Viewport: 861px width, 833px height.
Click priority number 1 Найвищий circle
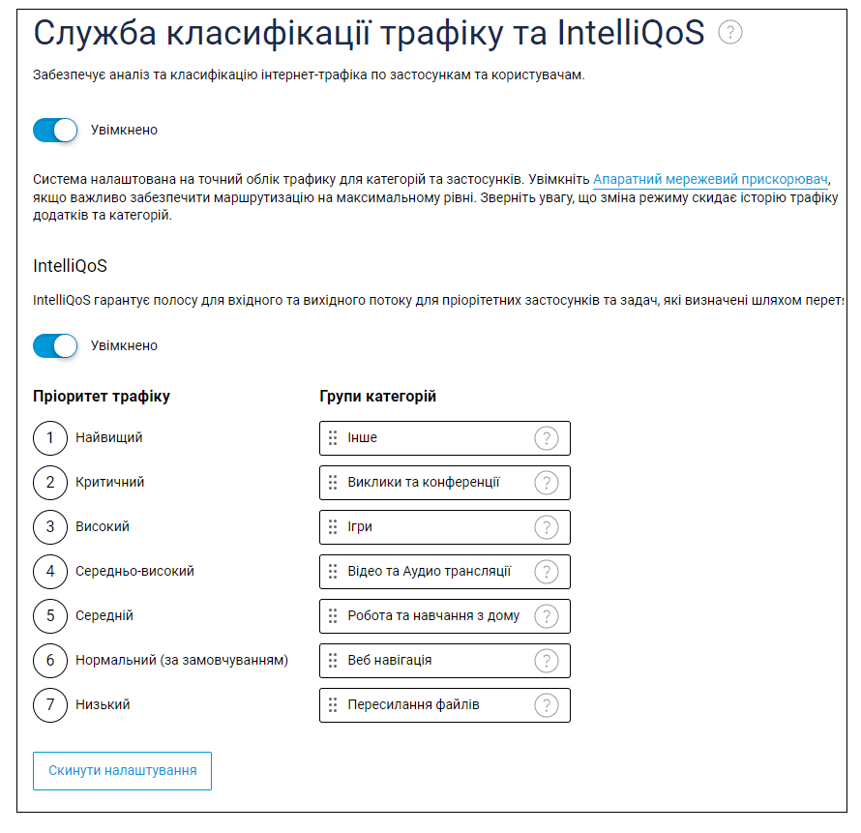click(x=50, y=438)
